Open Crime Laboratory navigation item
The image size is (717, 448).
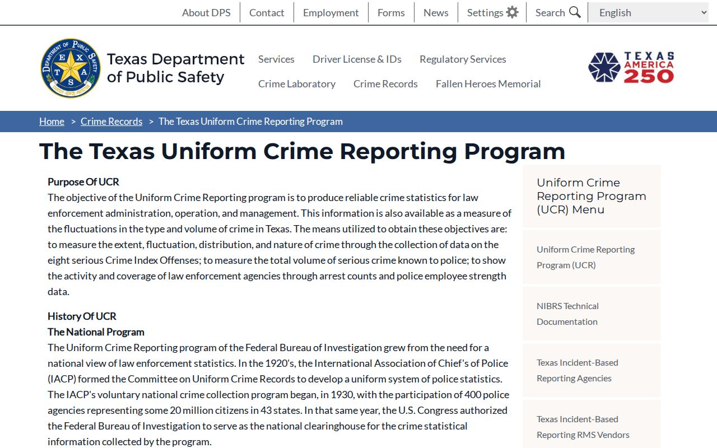[x=297, y=83]
